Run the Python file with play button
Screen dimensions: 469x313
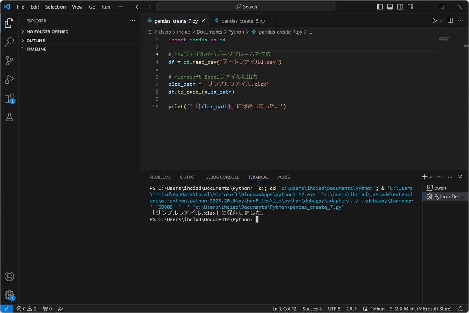click(x=434, y=21)
